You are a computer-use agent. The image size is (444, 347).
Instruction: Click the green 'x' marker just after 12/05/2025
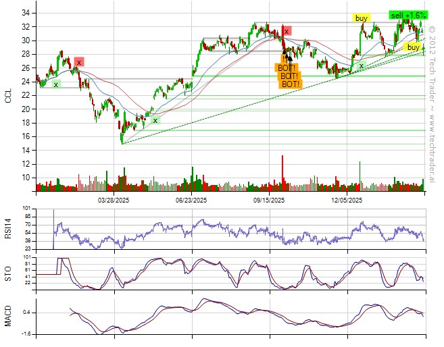click(x=361, y=66)
